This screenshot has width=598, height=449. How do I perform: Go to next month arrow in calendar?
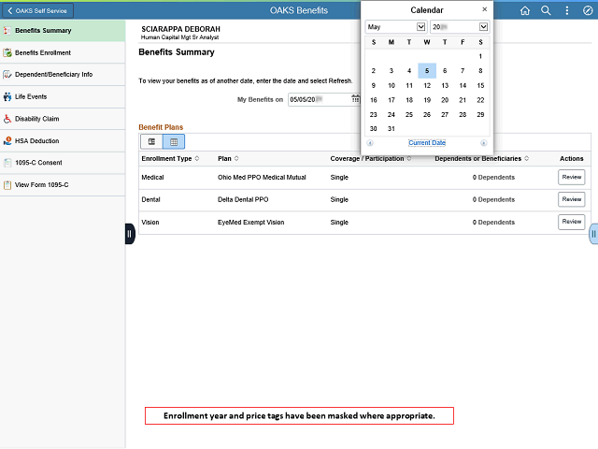pyautogui.click(x=484, y=143)
